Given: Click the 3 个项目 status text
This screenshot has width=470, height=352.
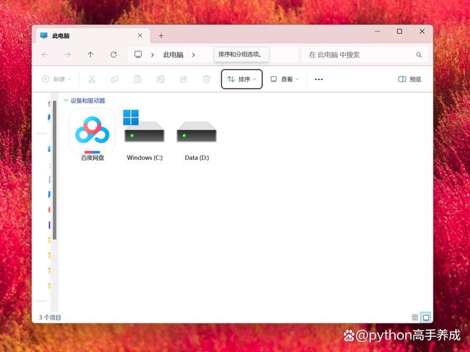Looking at the screenshot, I should pyautogui.click(x=50, y=318).
